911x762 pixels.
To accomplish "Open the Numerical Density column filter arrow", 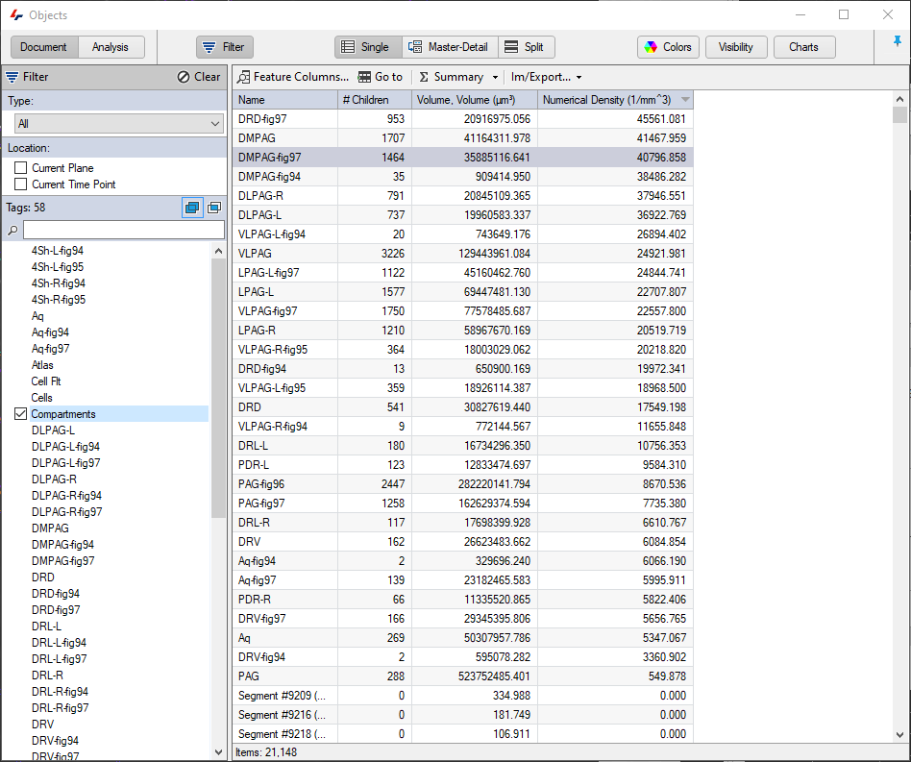I will point(684,99).
